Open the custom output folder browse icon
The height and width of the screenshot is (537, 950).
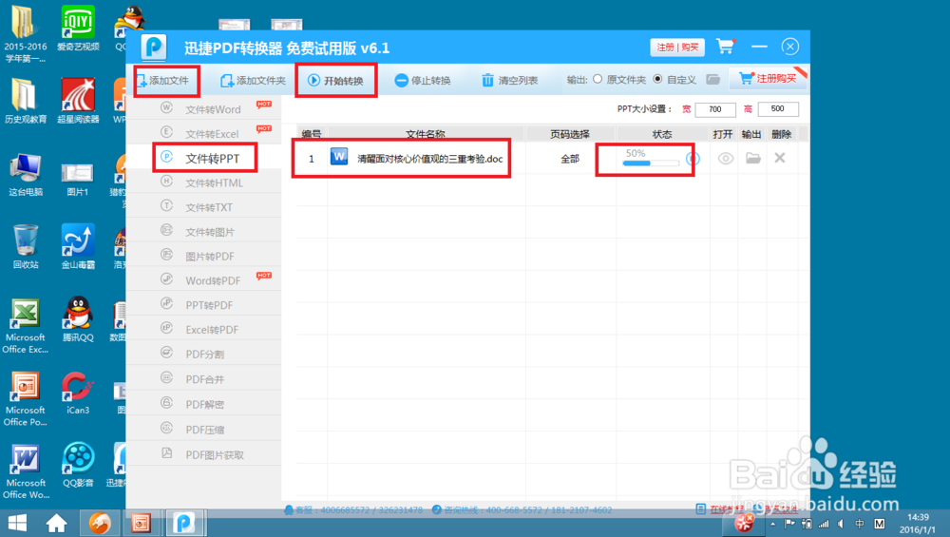point(713,80)
